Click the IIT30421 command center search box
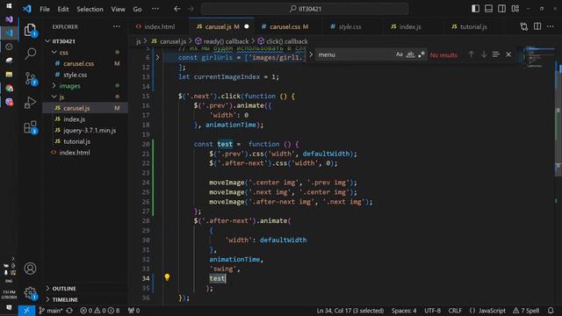This screenshot has width=562, height=316. (305, 9)
